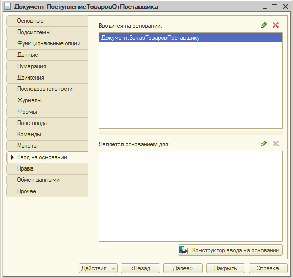
Task: Click the empty 'Является основанием для' list
Action: pyautogui.click(x=191, y=196)
